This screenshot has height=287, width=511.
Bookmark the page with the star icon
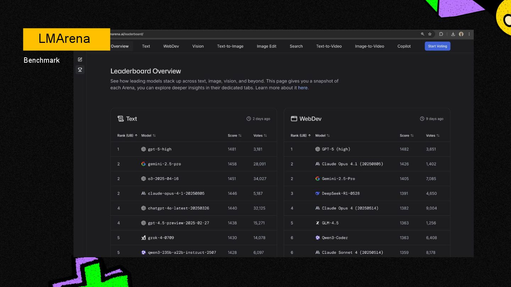430,34
